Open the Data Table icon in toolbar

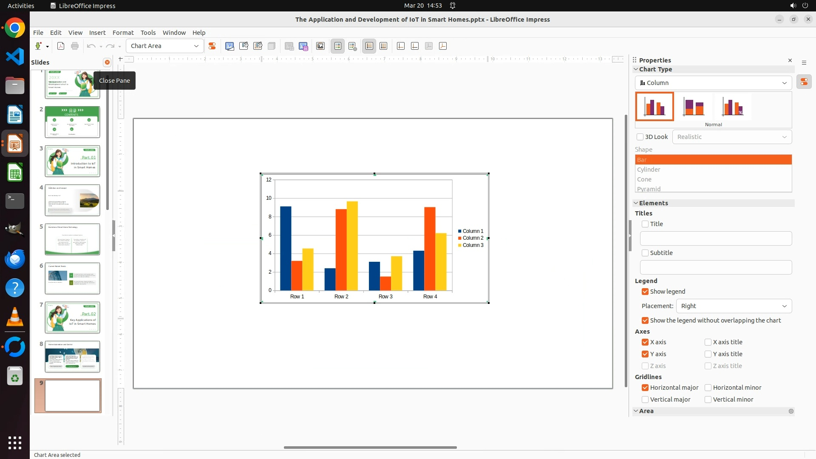[303, 46]
